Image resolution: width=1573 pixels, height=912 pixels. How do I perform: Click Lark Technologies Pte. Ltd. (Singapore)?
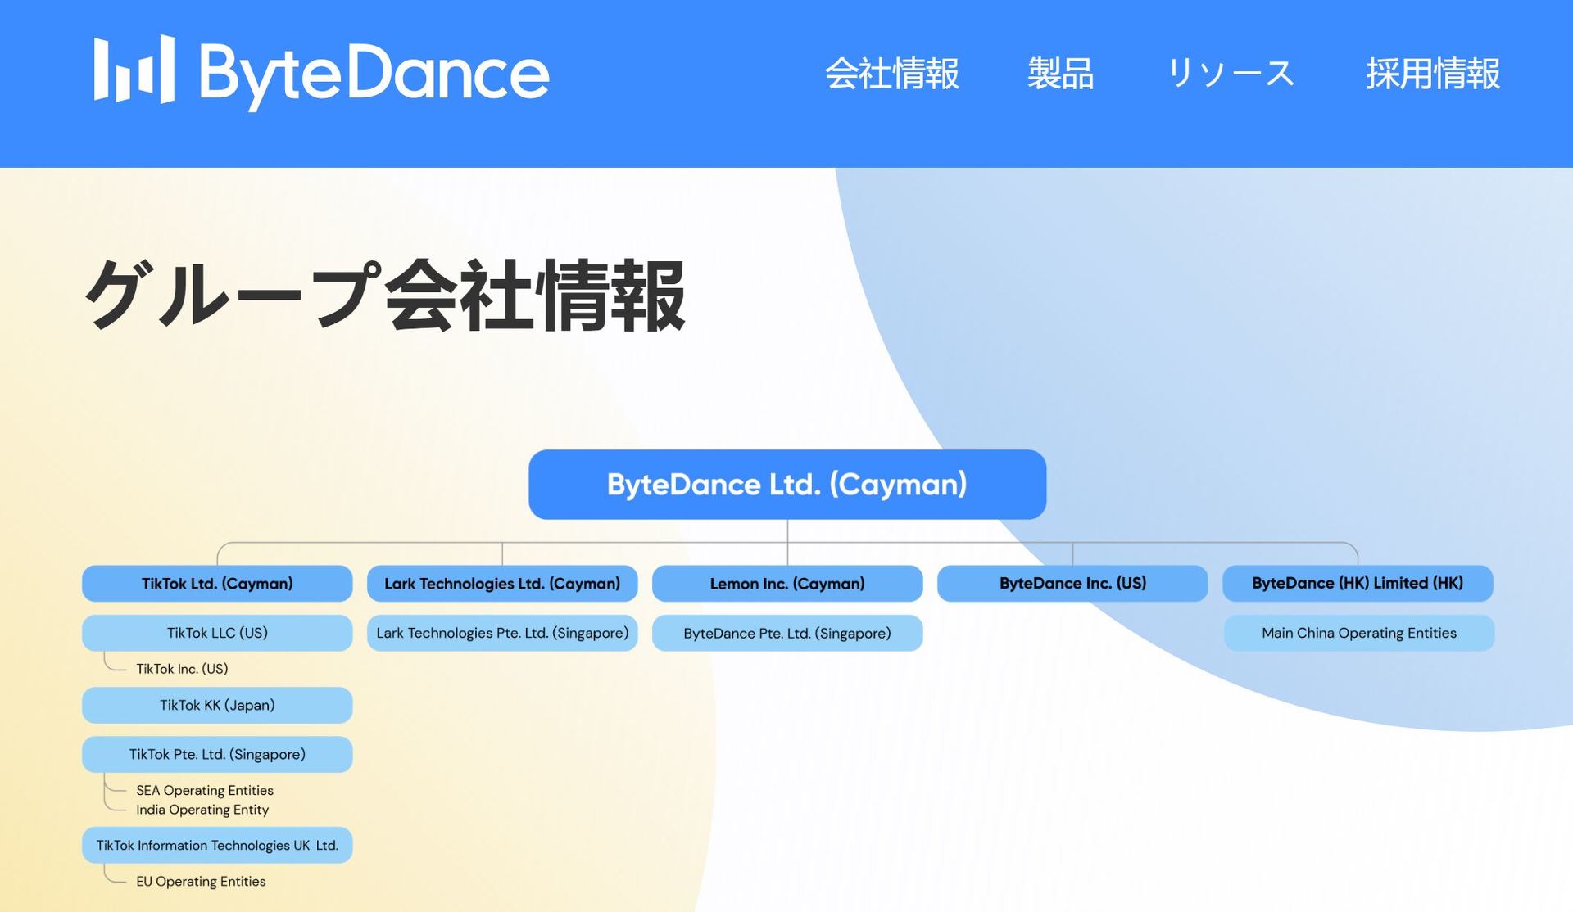(502, 633)
